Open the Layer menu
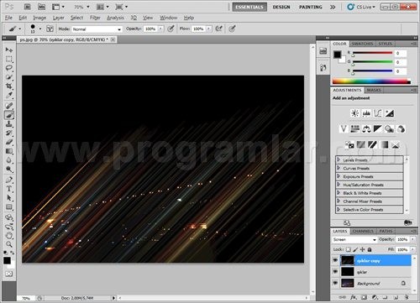420x303 pixels. point(59,18)
